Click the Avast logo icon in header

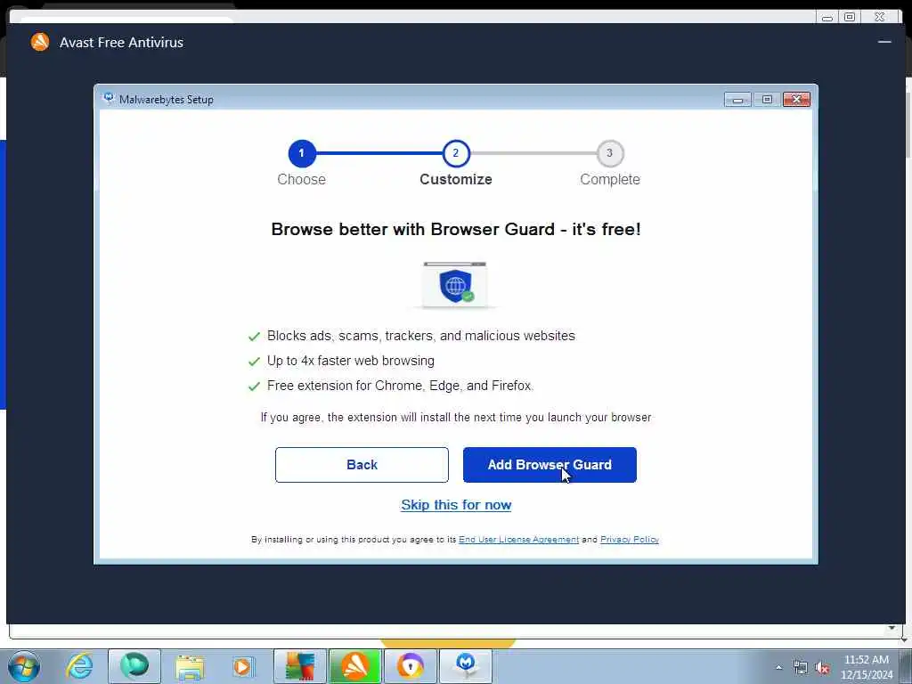(x=40, y=42)
